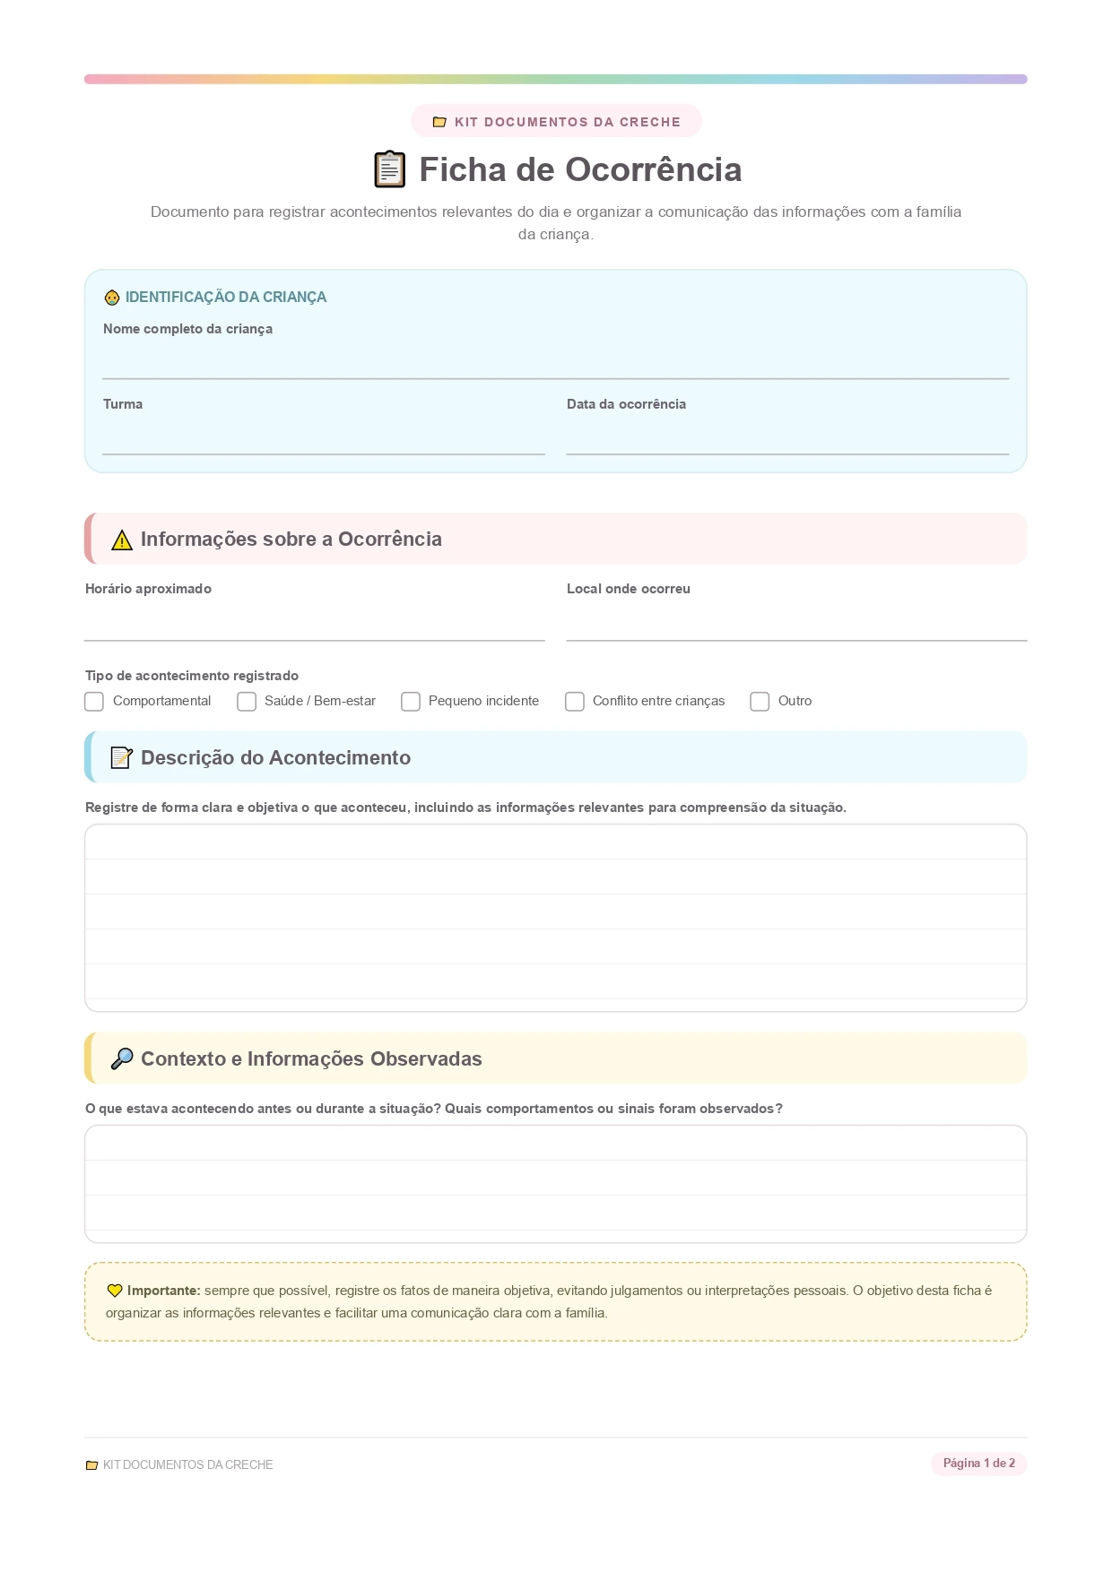Screen dimensions: 1112x1572
Task: Click the Ficha de Ocorrência title
Action: pos(580,169)
